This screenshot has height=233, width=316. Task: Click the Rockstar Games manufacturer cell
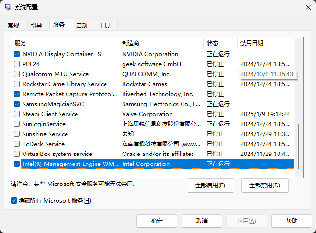coord(145,84)
